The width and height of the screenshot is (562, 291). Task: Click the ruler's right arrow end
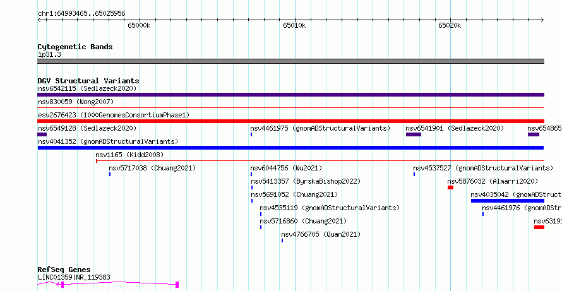click(542, 20)
